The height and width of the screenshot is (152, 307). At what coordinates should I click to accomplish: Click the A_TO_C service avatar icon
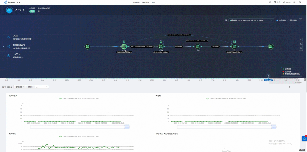(x=9, y=10)
